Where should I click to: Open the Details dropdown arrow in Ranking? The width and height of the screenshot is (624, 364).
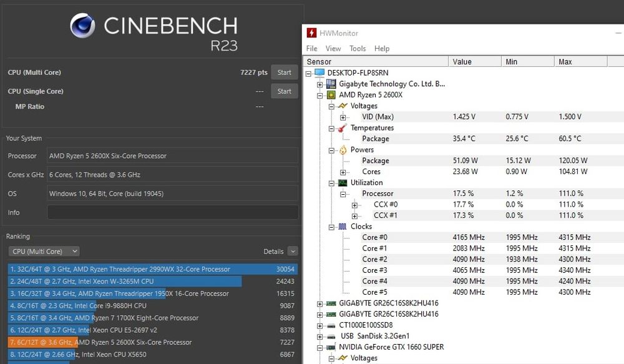293,251
